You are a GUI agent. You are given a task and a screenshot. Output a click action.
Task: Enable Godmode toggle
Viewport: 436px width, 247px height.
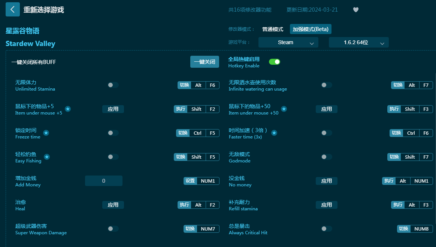(x=327, y=157)
